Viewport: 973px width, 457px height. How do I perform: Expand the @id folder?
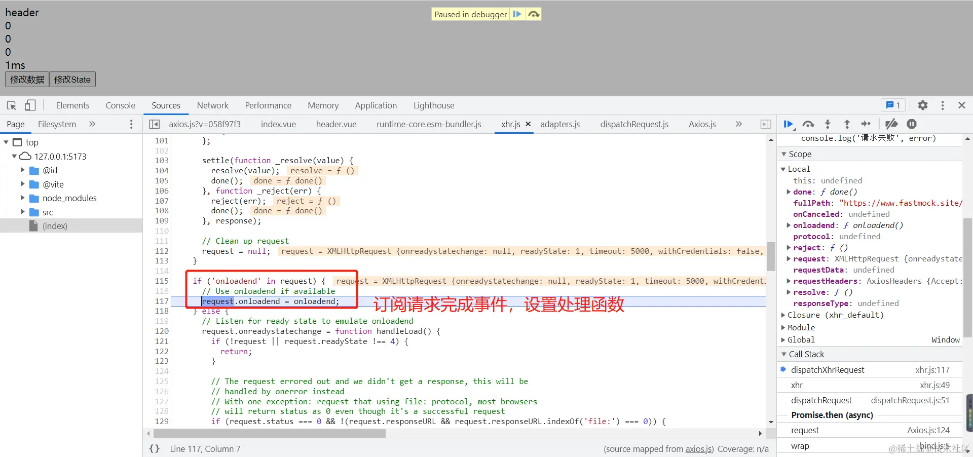point(22,170)
